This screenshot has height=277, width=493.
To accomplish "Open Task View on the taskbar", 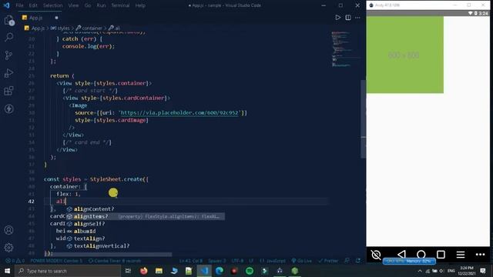I will click(x=128, y=271).
